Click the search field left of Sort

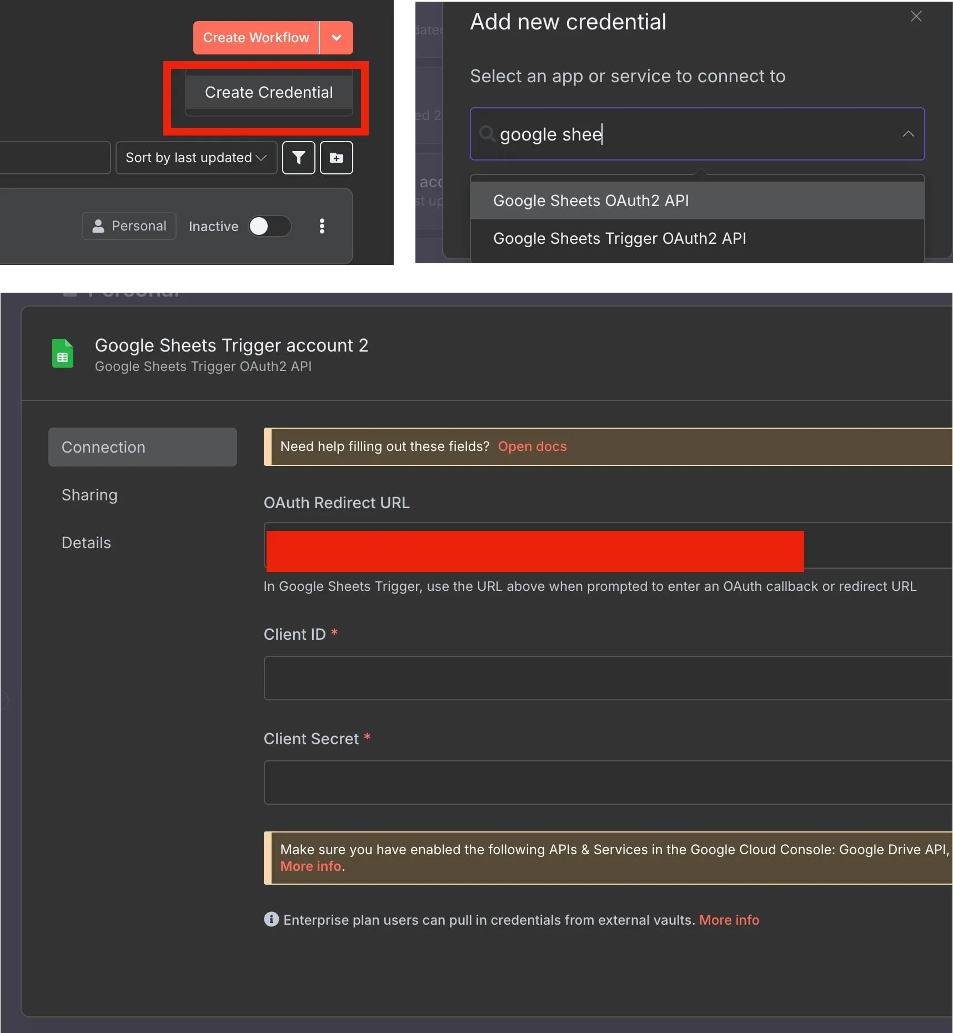coord(54,158)
